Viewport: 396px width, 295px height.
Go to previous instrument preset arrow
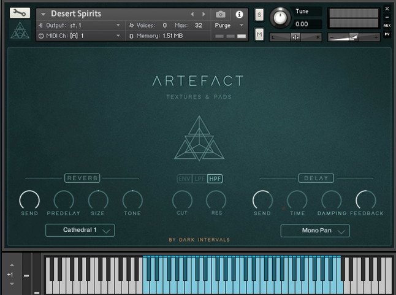coord(192,14)
